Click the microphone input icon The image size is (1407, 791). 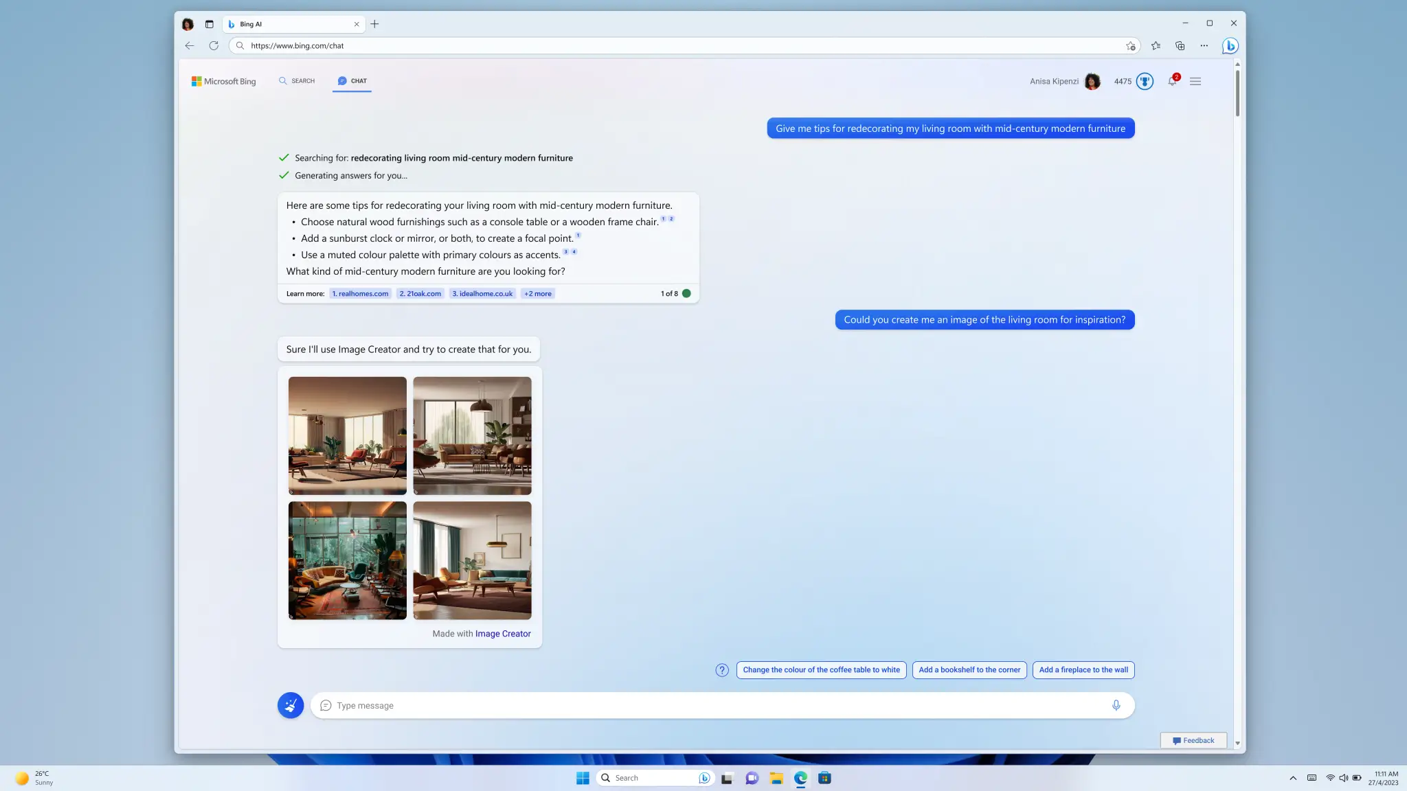click(x=1116, y=705)
